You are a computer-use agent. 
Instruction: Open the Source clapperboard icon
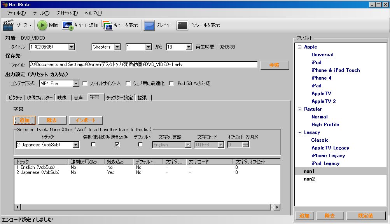(8, 25)
